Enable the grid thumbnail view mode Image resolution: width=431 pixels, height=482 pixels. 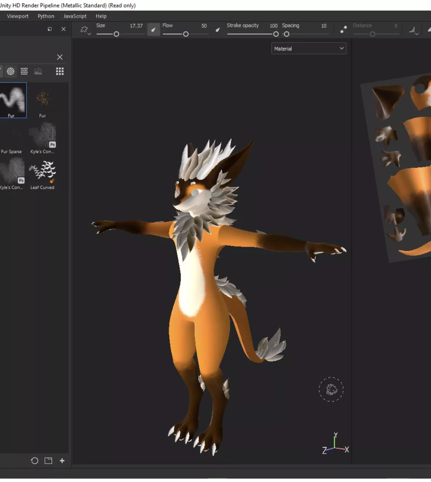pyautogui.click(x=60, y=71)
